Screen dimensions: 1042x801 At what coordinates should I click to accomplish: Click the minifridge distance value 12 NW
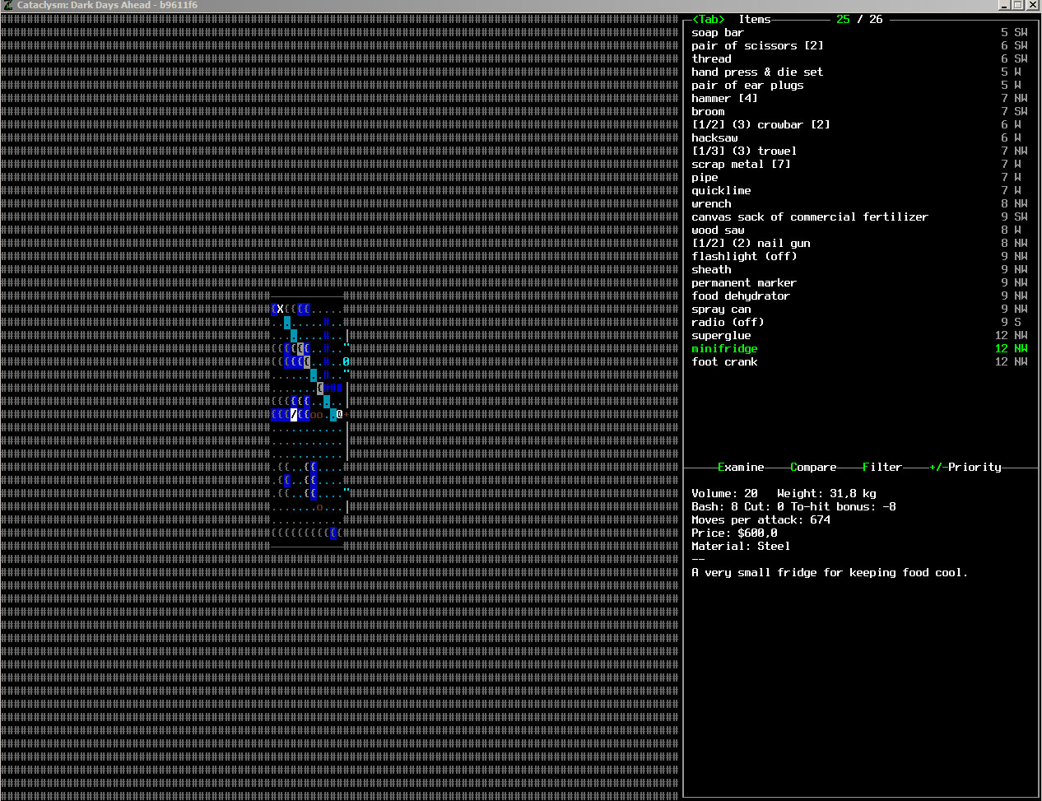[x=1011, y=349]
